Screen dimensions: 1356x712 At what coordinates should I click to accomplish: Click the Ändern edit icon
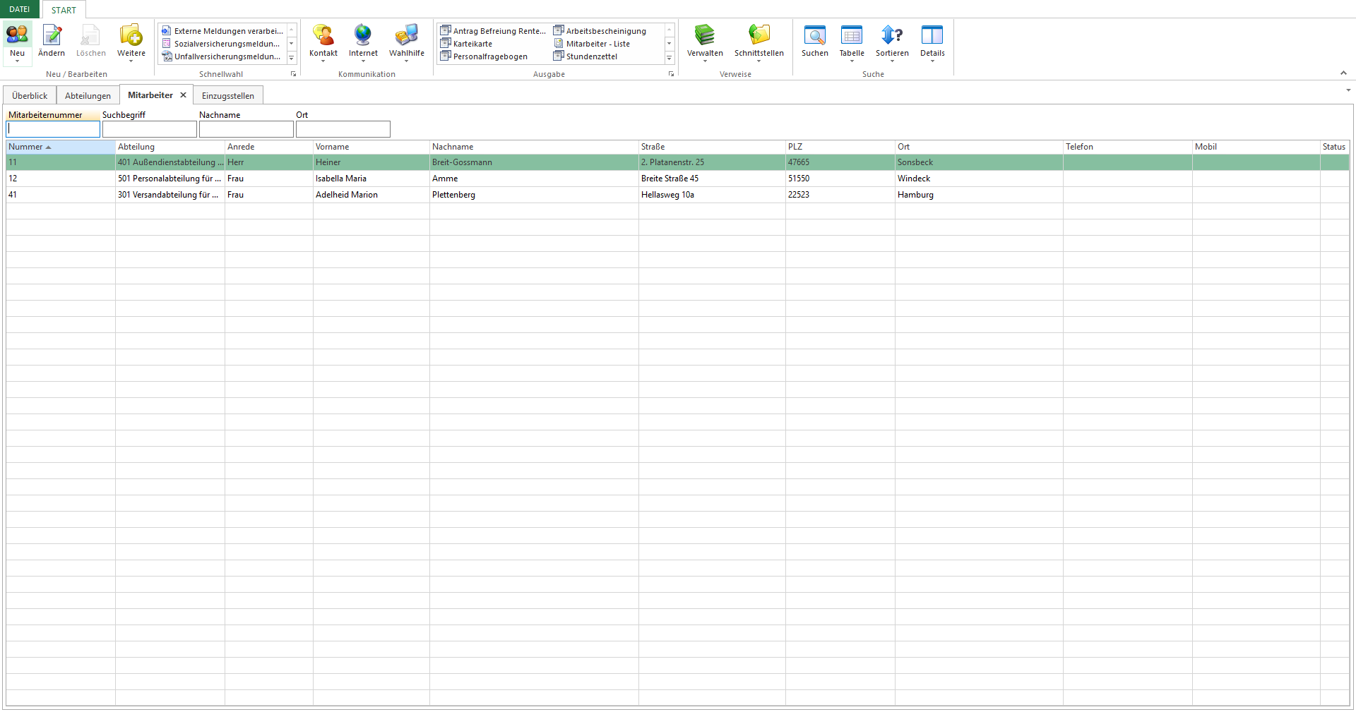[x=52, y=35]
